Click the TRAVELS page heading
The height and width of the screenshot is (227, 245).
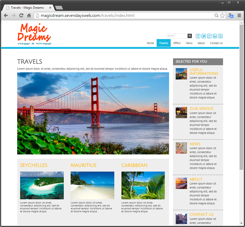point(30,62)
